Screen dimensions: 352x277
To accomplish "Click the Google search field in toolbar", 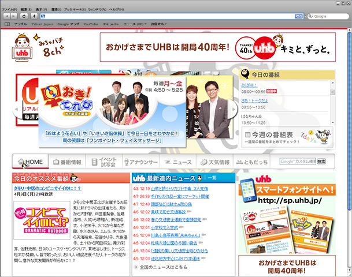I will [328, 16].
